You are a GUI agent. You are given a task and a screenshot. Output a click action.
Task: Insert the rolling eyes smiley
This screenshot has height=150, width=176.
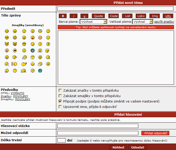[24, 44]
